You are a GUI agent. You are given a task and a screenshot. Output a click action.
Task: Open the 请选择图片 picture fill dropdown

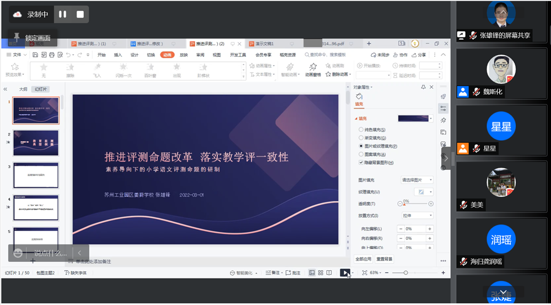417,180
